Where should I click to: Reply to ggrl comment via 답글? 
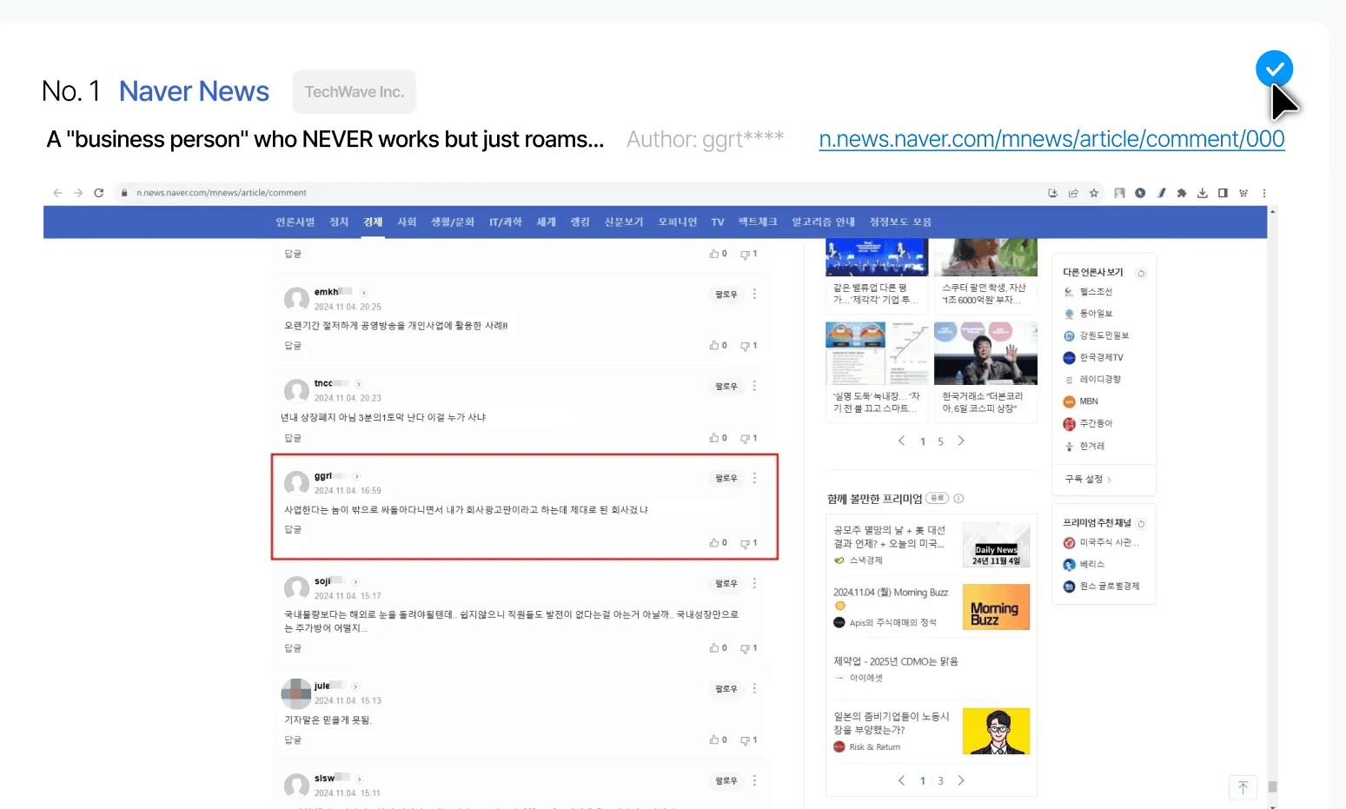293,529
